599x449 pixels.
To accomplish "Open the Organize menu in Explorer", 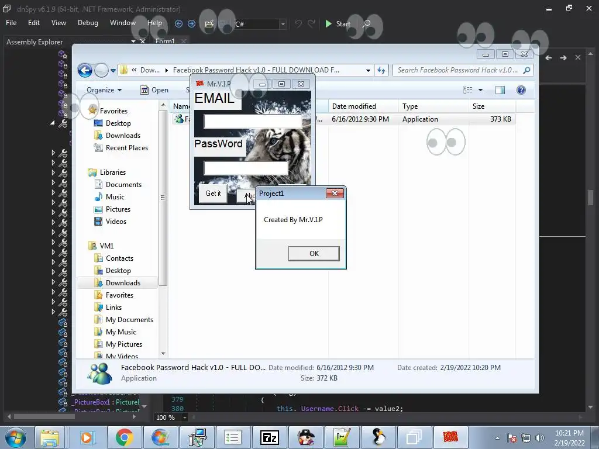I will click(104, 90).
